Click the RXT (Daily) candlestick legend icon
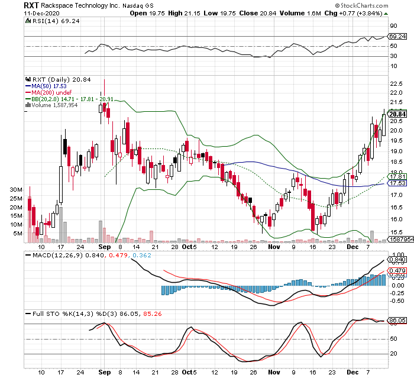 click(x=28, y=79)
